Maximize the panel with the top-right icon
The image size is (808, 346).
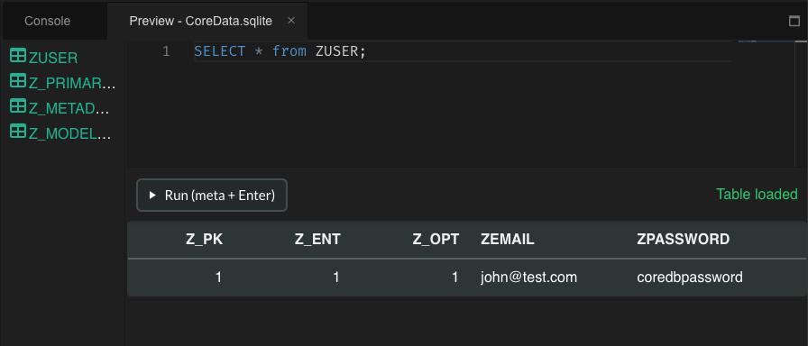coord(794,21)
